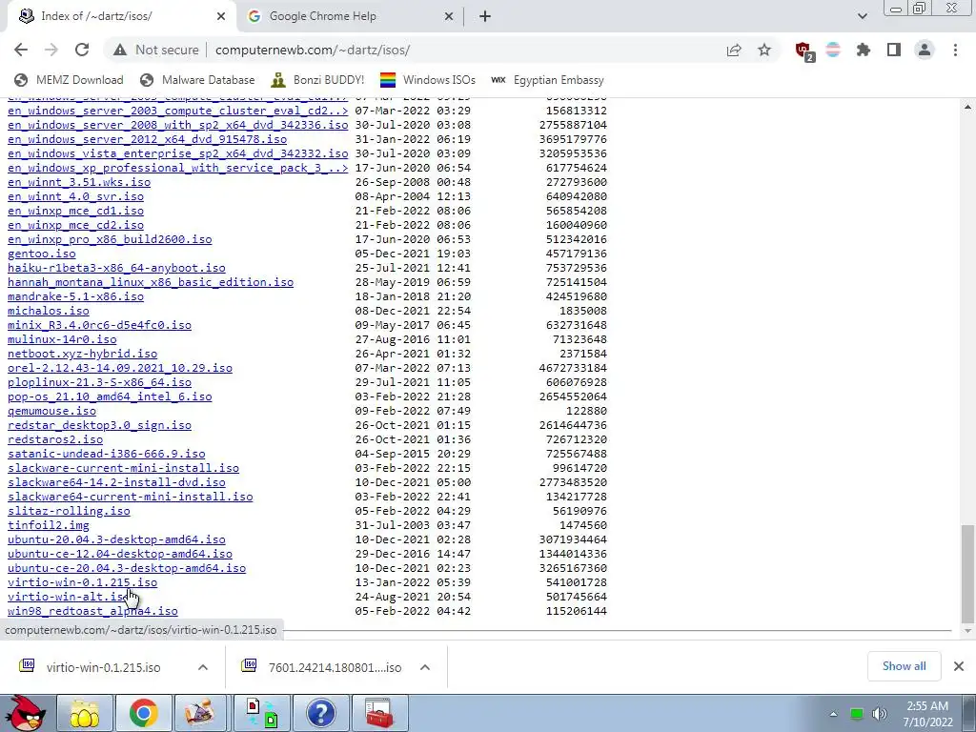Viewport: 976px width, 732px height.
Task: Download pop-os_21.10_amd64_intel_6.iso
Action: click(110, 396)
